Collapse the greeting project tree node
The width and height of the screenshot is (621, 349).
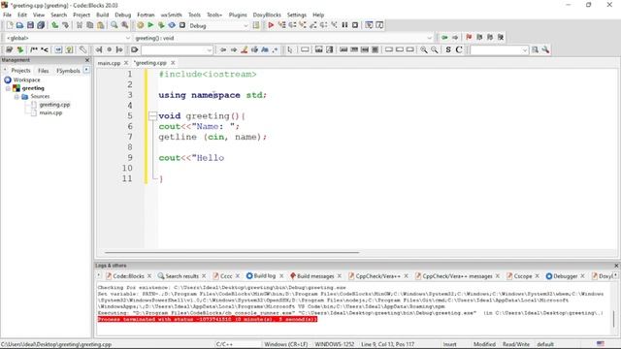(x=9, y=88)
